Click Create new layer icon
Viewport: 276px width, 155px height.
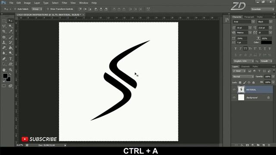click(x=263, y=145)
